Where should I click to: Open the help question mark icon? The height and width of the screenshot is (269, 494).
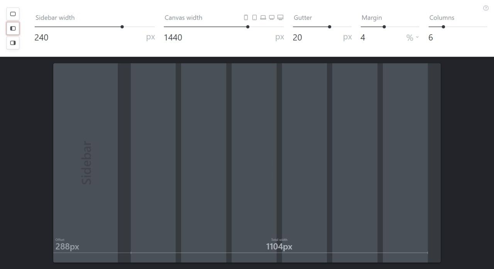coord(486,8)
